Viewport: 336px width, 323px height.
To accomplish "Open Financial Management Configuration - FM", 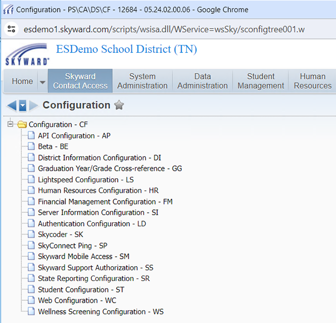I will 105,202.
